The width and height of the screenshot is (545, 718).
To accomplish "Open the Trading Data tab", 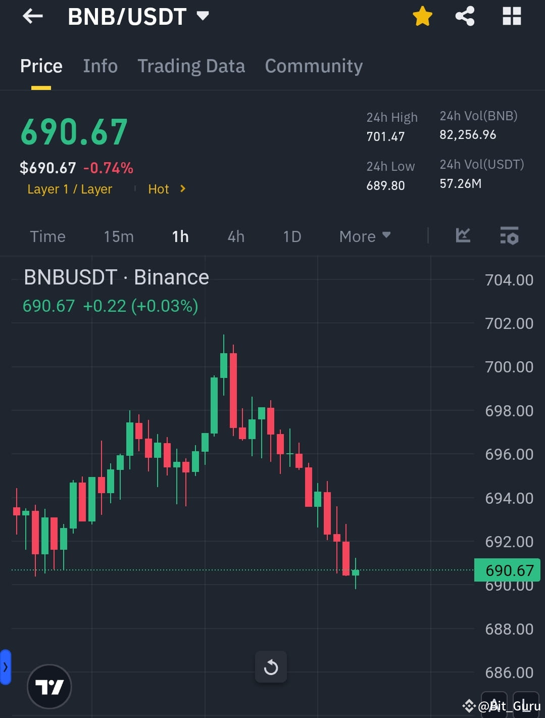I will (x=191, y=66).
